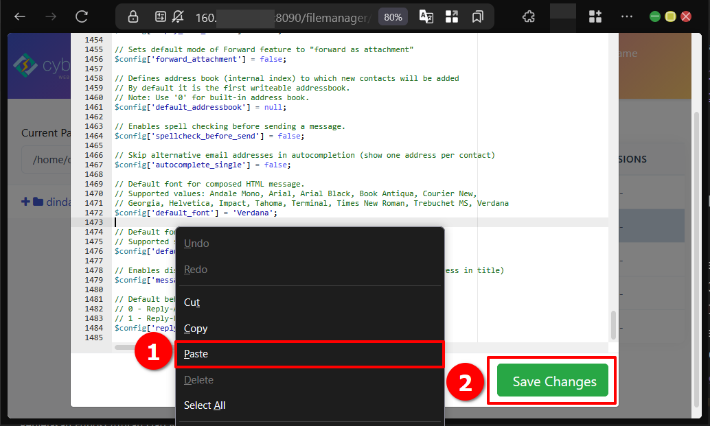Viewport: 710px width, 426px height.
Task: Click Select All in context menu
Action: tap(205, 405)
